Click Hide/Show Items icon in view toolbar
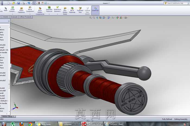 [113, 18]
